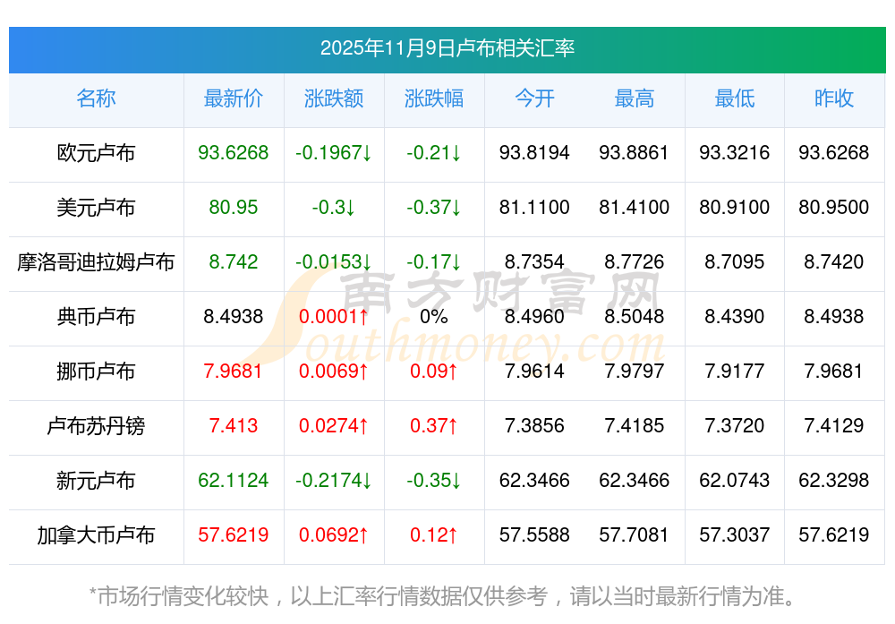Click the 欧元卢布 row name
The width and height of the screenshot is (895, 624).
(96, 153)
